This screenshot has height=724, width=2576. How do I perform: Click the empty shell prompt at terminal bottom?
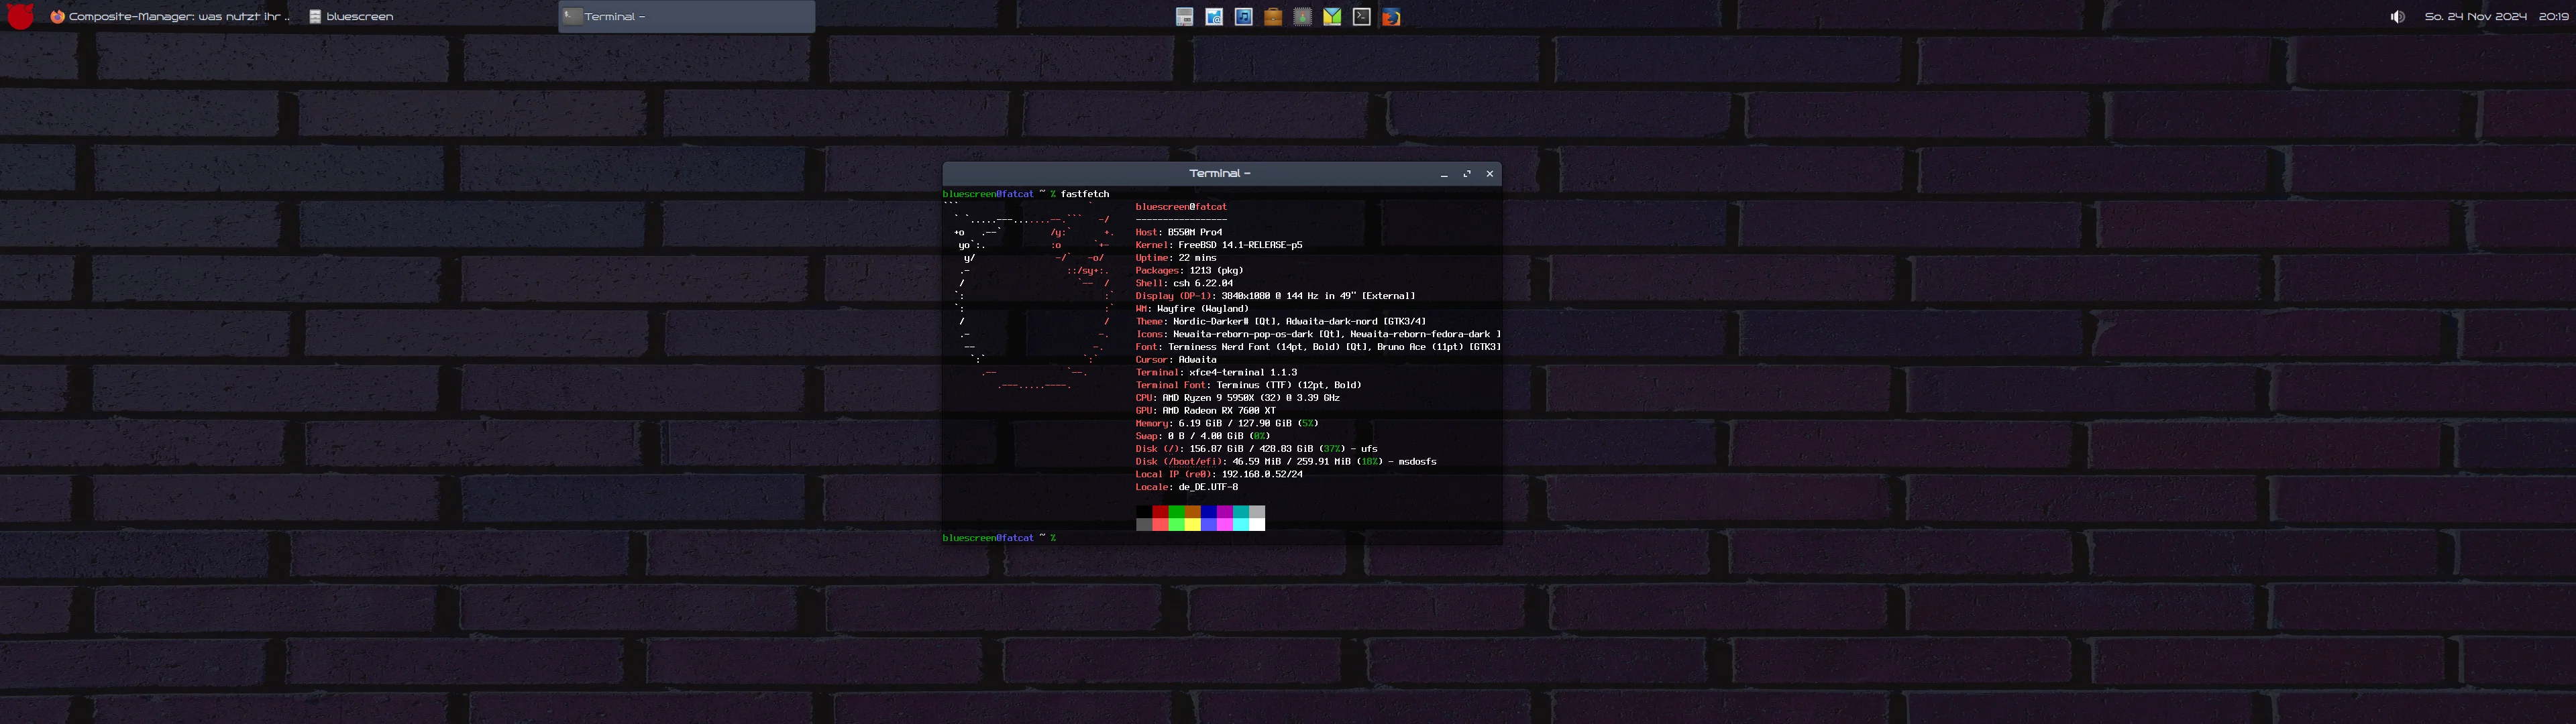pyautogui.click(x=999, y=538)
